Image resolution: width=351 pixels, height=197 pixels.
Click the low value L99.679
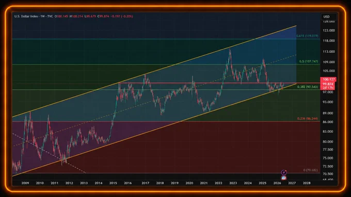90,16
